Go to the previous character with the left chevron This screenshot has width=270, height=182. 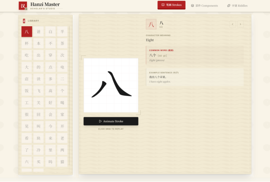[x=232, y=24]
